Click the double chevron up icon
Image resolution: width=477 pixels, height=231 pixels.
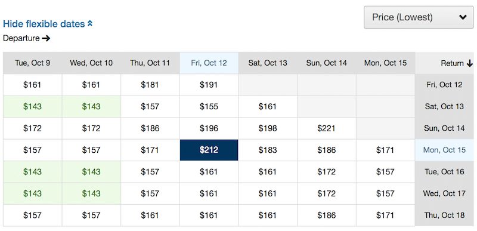90,23
